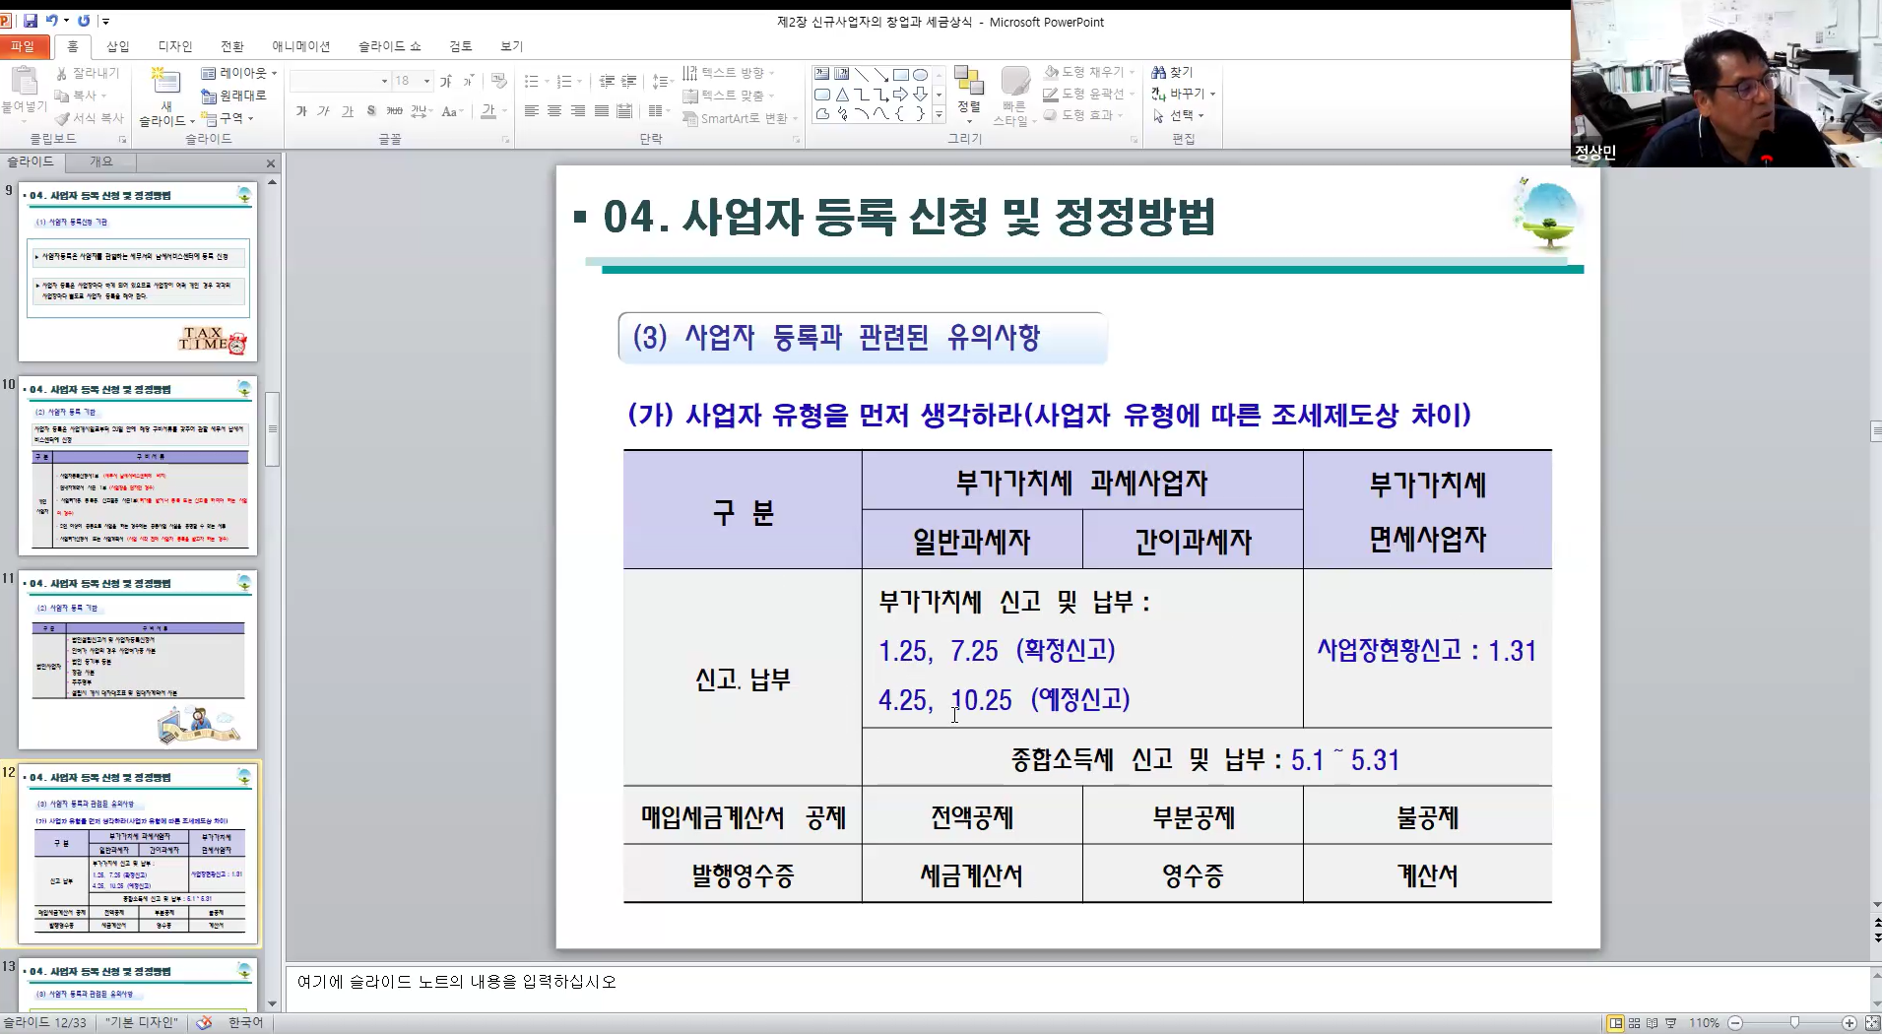1882x1034 pixels.
Task: Switch to the Outline (개요) pane tab
Action: click(101, 162)
